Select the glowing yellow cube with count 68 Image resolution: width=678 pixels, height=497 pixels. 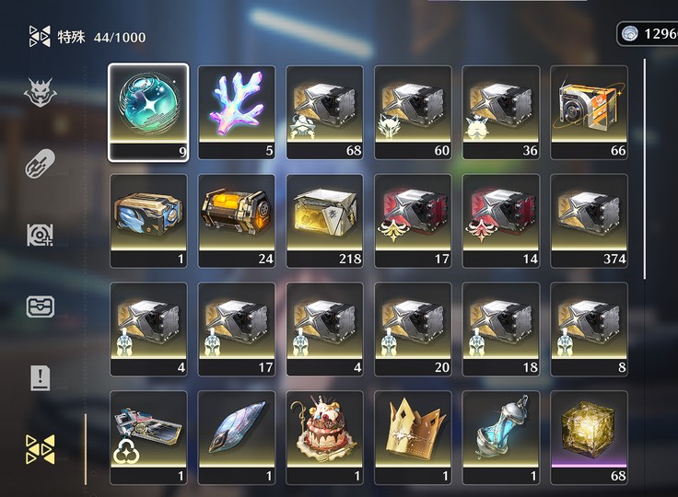(x=589, y=438)
